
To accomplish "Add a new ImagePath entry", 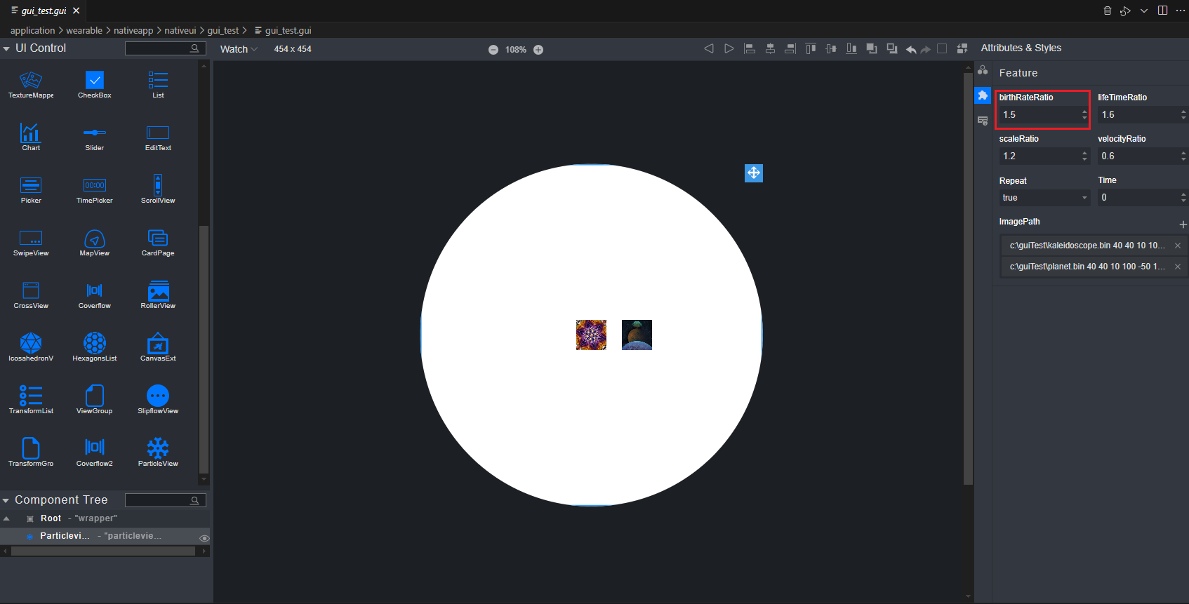I will [1183, 224].
